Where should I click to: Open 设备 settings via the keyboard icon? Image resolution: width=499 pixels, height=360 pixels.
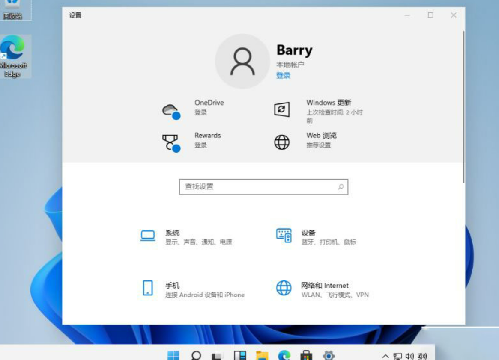[284, 236]
